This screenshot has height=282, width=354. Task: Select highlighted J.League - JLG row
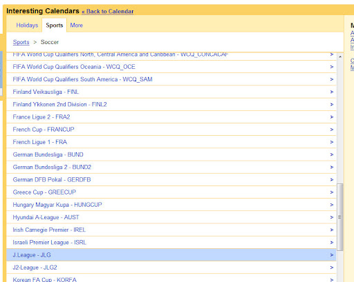tap(171, 255)
